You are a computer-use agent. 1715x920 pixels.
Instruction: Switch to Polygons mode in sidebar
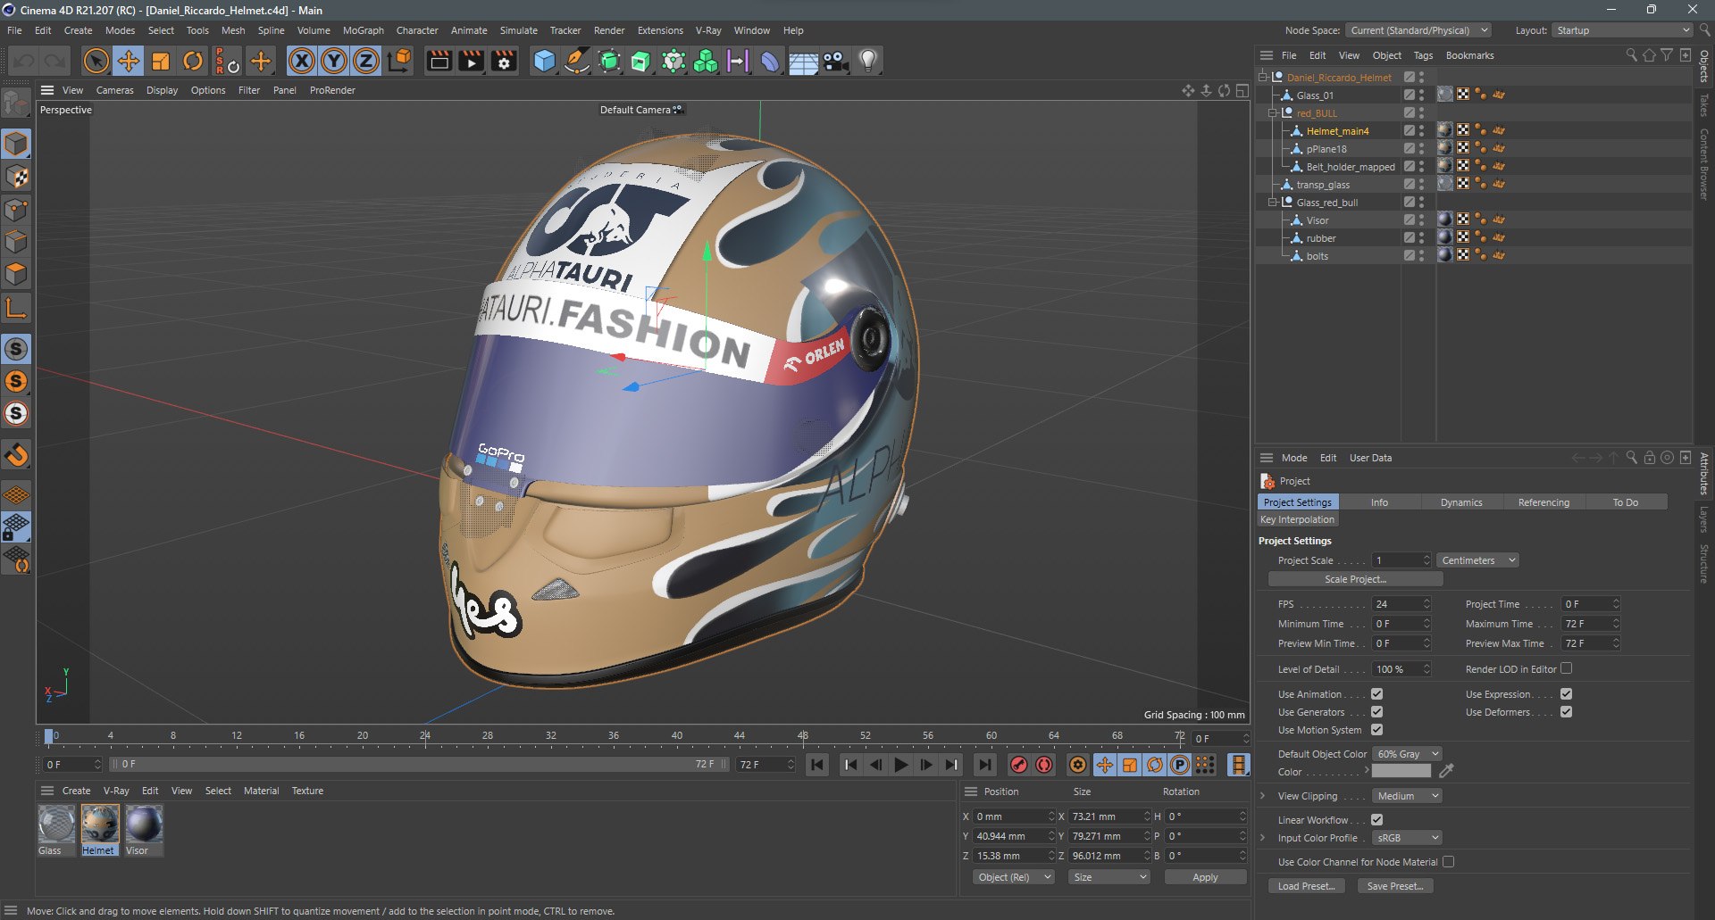pos(17,274)
